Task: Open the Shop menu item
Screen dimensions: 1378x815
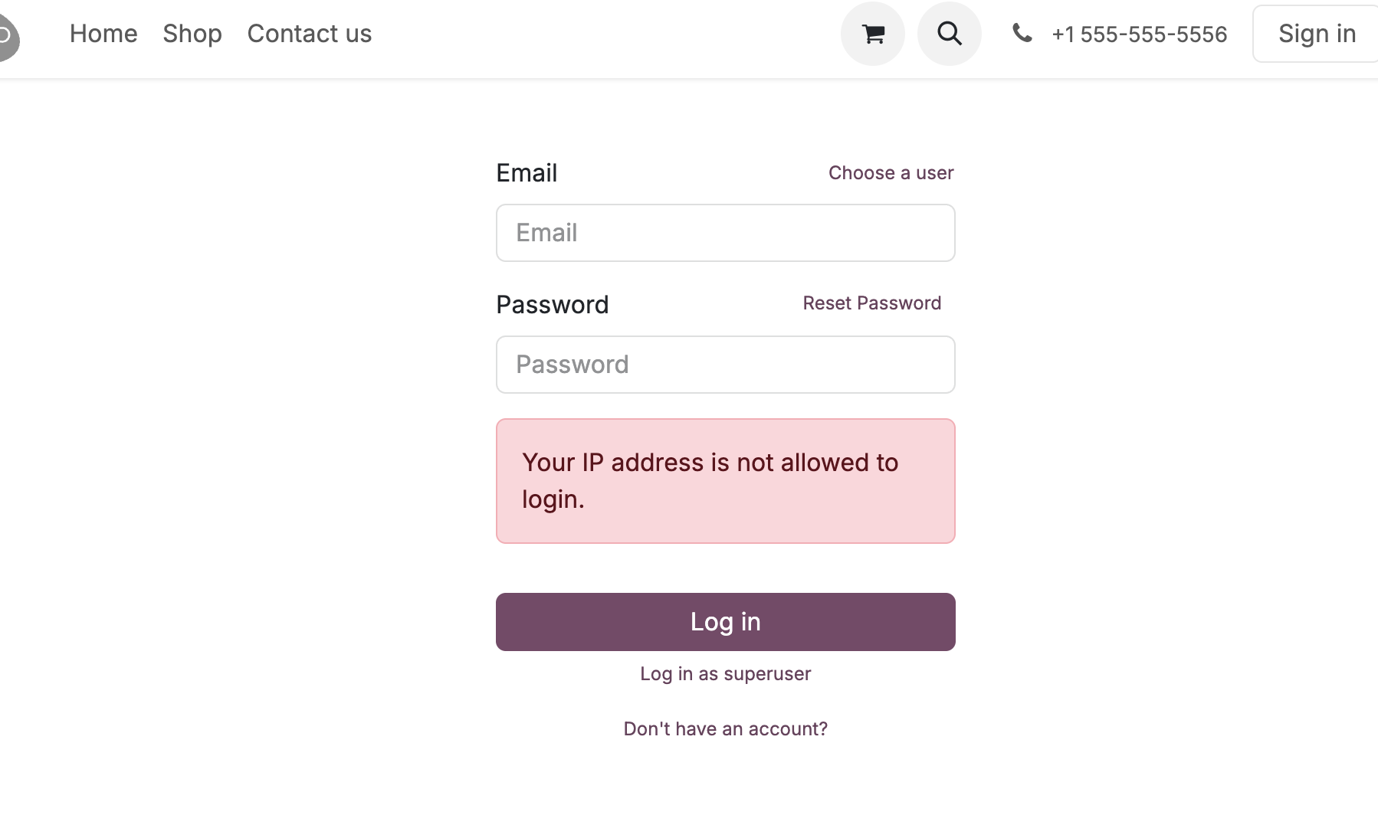Action: [192, 34]
